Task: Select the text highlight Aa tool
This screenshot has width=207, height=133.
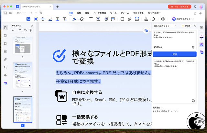Action: tap(28, 19)
